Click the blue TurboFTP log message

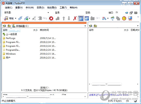(109, 95)
